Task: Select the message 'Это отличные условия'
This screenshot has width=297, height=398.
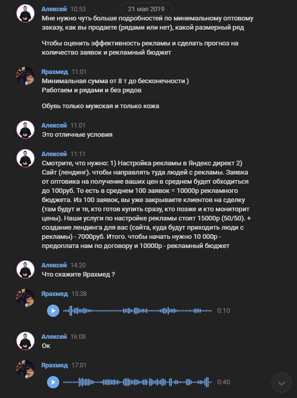Action: click(77, 135)
